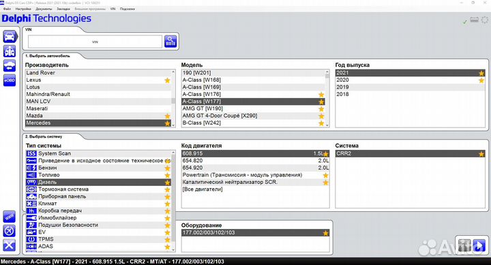Select year 2018
This screenshot has height=265, width=491.
coord(411,94)
